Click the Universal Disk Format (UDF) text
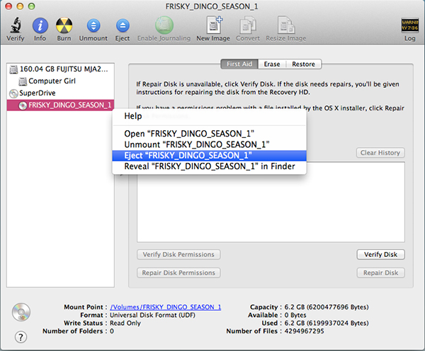This screenshot has width=425, height=351. 152,315
